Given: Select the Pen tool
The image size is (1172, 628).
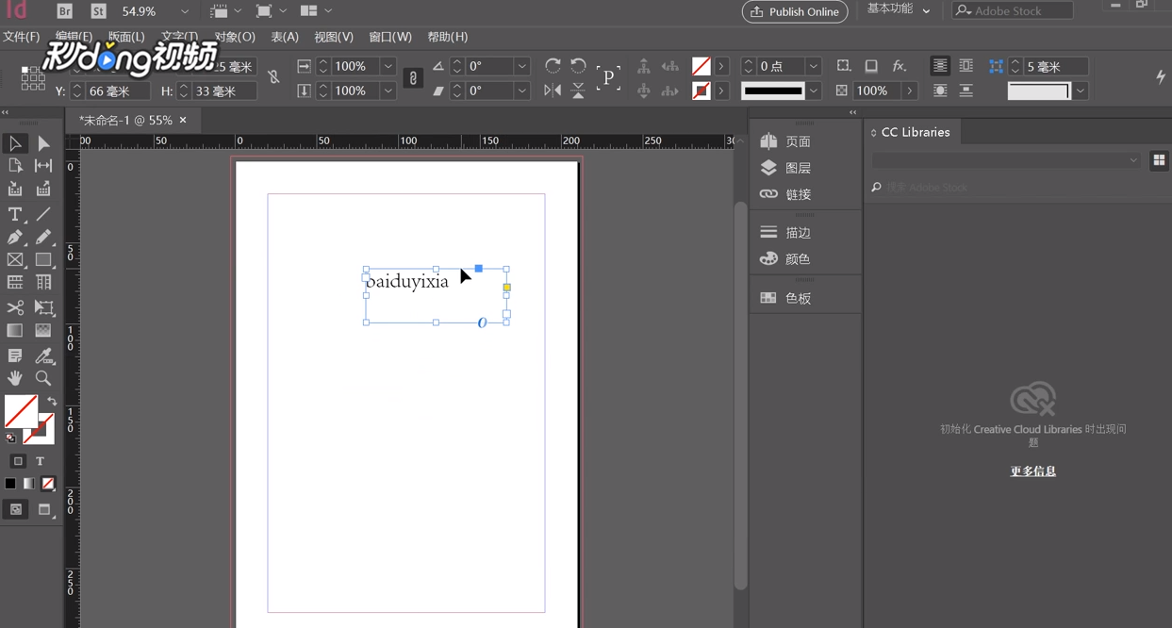Looking at the screenshot, I should coord(15,238).
